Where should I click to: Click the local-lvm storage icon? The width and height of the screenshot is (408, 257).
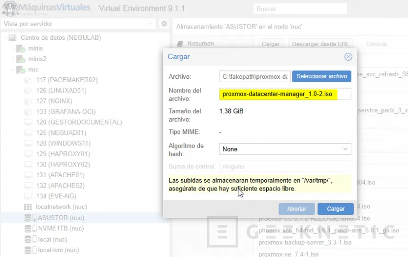[x=30, y=250]
